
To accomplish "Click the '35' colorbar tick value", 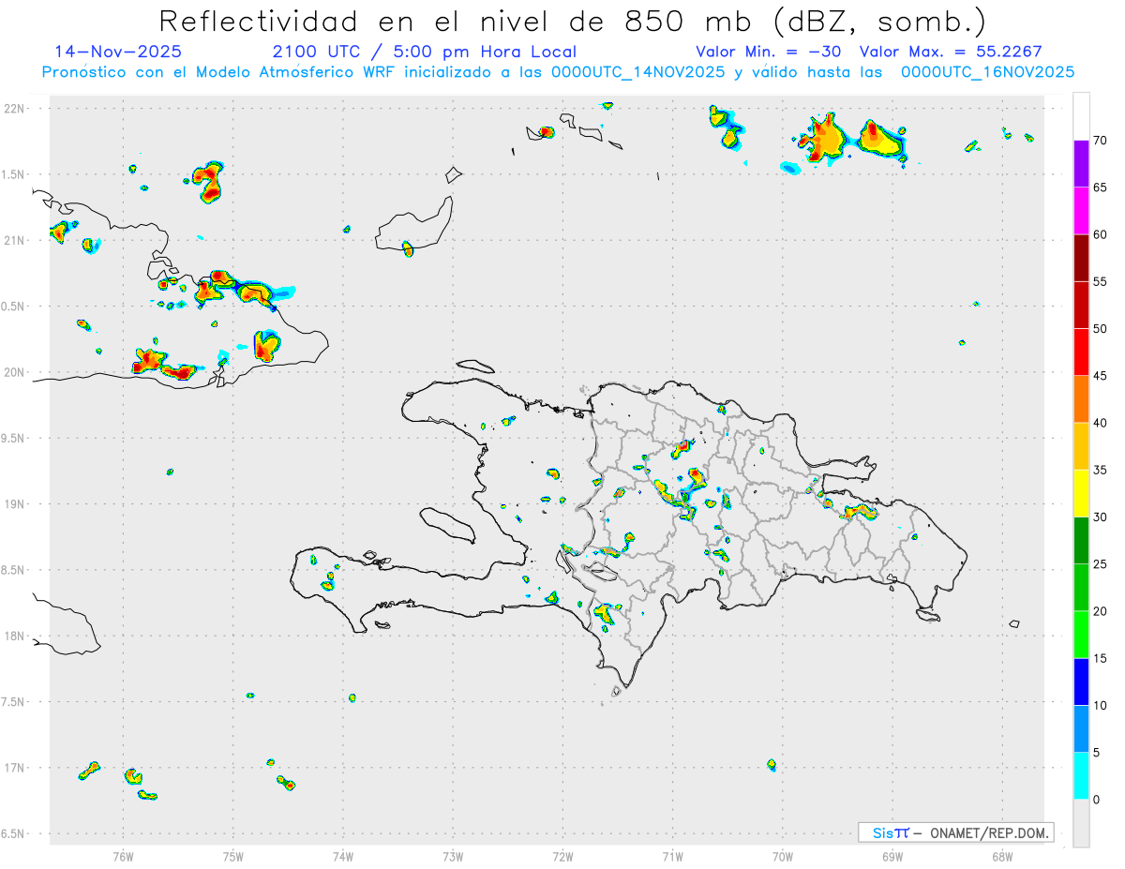I will click(1101, 470).
